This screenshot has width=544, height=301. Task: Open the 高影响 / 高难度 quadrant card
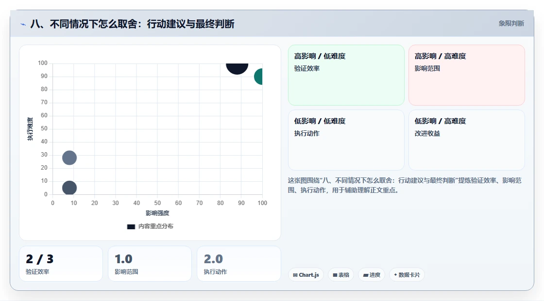(467, 75)
